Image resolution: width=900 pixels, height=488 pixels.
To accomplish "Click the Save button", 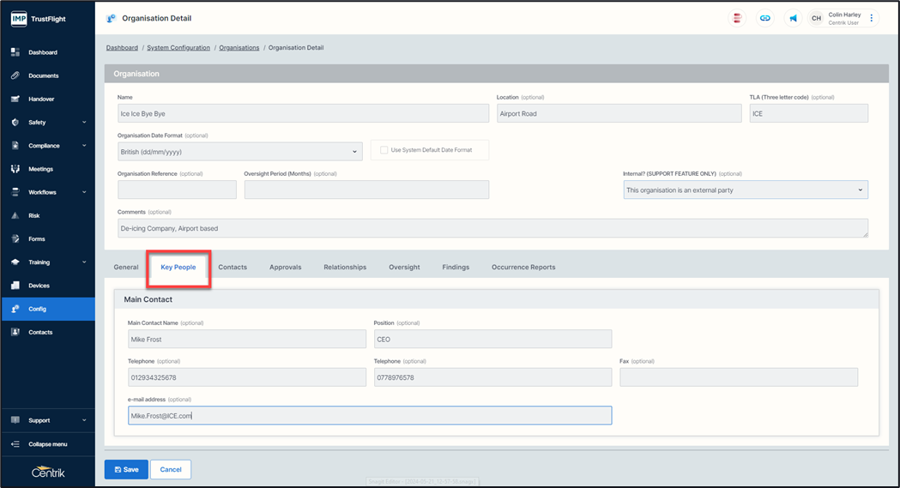I will click(x=126, y=469).
